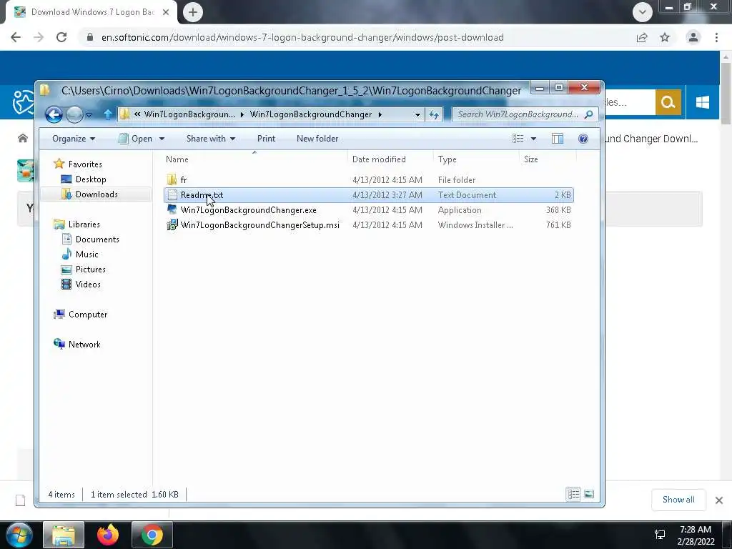This screenshot has height=549, width=732.
Task: Close the Chrome downloads bar
Action: coord(719,500)
